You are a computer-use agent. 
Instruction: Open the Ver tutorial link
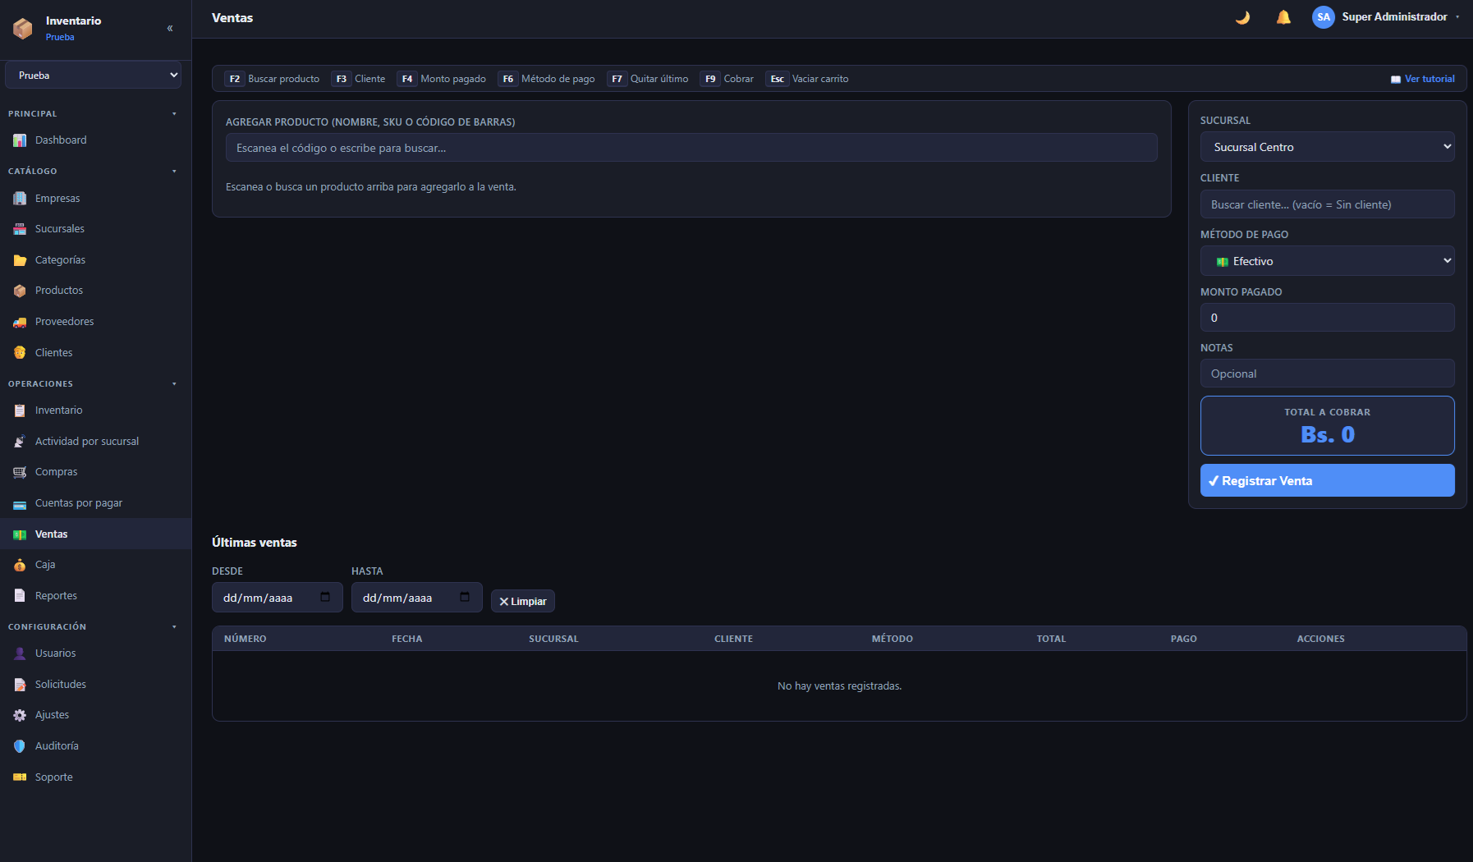tap(1422, 79)
